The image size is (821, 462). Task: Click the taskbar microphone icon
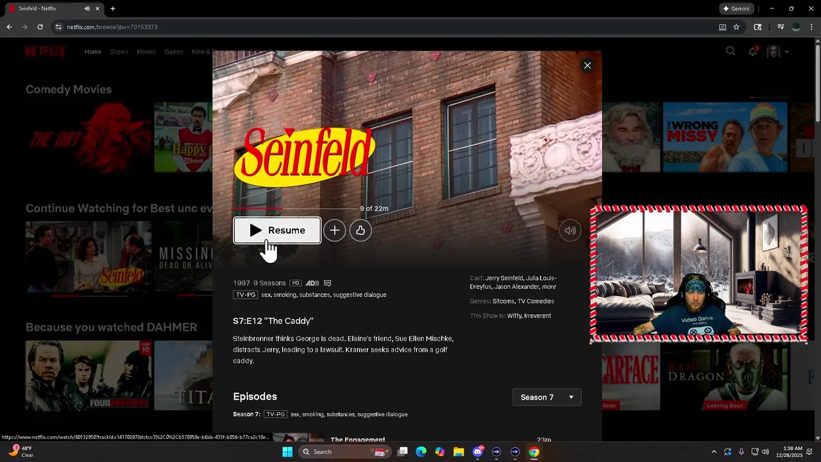tap(741, 452)
